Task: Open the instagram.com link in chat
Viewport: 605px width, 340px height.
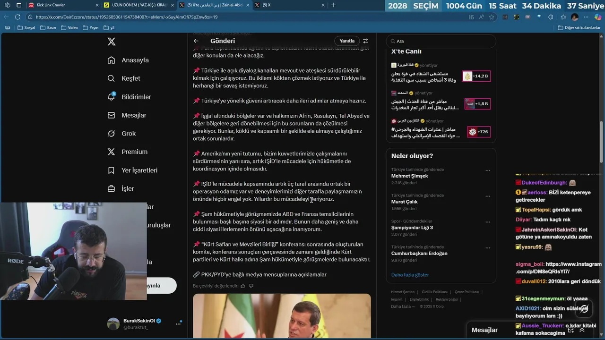Action: coord(559,268)
